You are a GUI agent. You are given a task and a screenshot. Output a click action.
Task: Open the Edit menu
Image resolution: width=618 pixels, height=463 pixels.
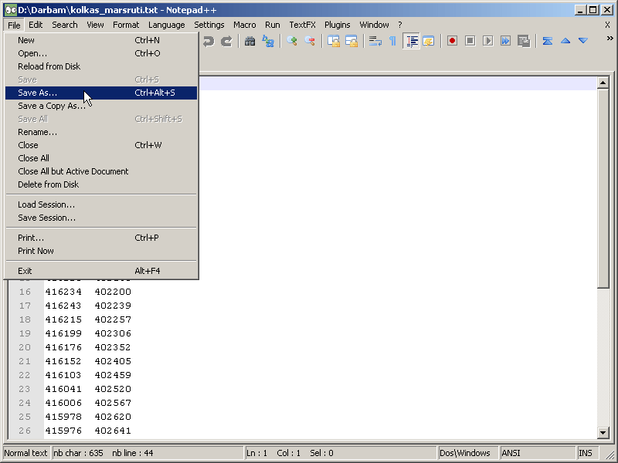(x=36, y=25)
